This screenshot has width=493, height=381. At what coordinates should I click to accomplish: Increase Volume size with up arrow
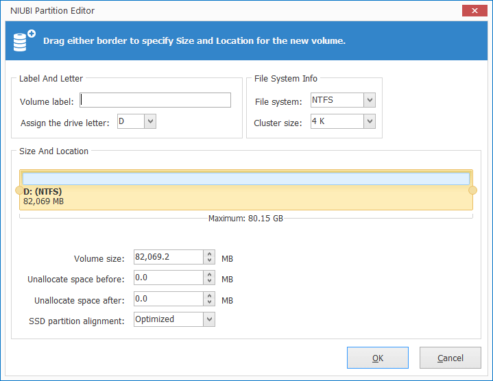click(x=209, y=254)
